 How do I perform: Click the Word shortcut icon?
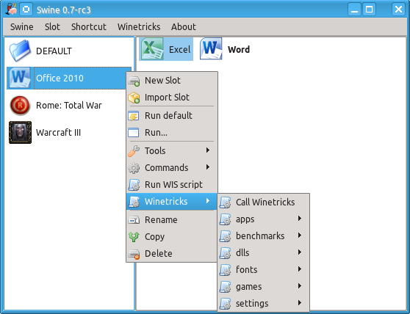[x=211, y=49]
